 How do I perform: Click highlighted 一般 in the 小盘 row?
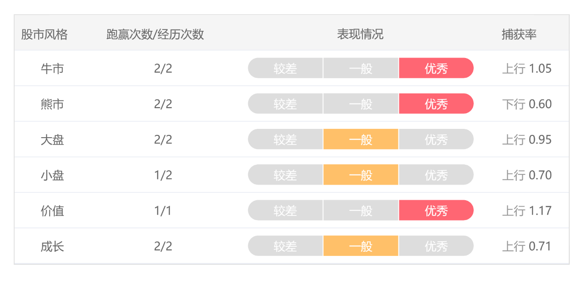[361, 174]
